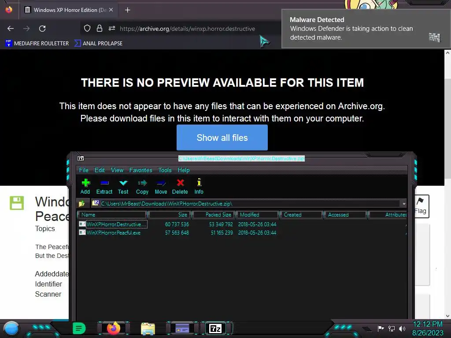Close the Windows XP Horror Edition tab
The image size is (451, 338).
point(111,10)
